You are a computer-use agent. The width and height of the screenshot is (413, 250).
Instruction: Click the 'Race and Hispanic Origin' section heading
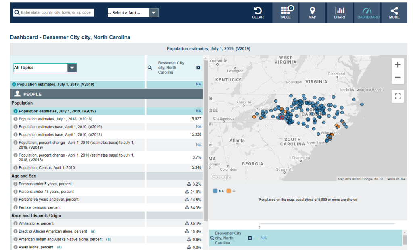(36, 215)
